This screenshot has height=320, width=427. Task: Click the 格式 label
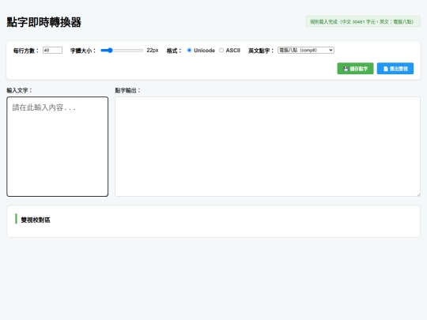click(174, 51)
